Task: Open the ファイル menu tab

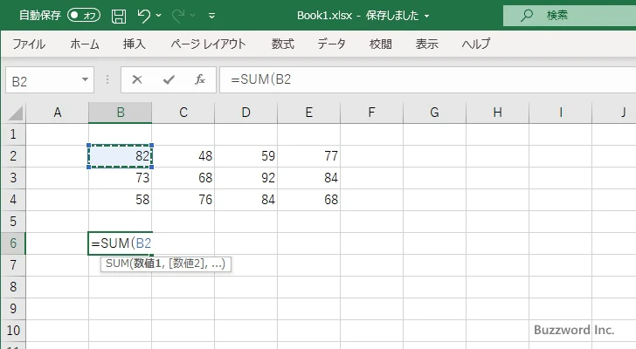Action: 29,44
